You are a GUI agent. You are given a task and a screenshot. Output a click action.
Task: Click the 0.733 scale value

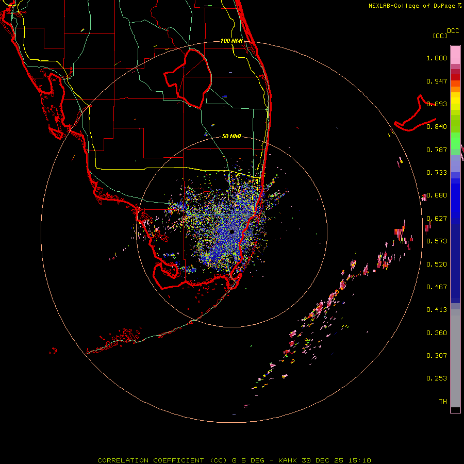pos(437,173)
